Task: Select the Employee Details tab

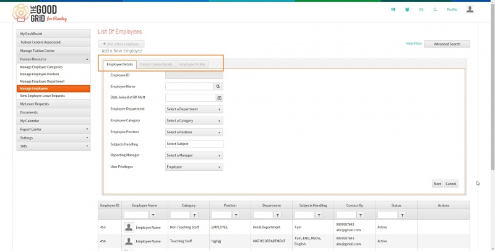Action: coord(119,64)
